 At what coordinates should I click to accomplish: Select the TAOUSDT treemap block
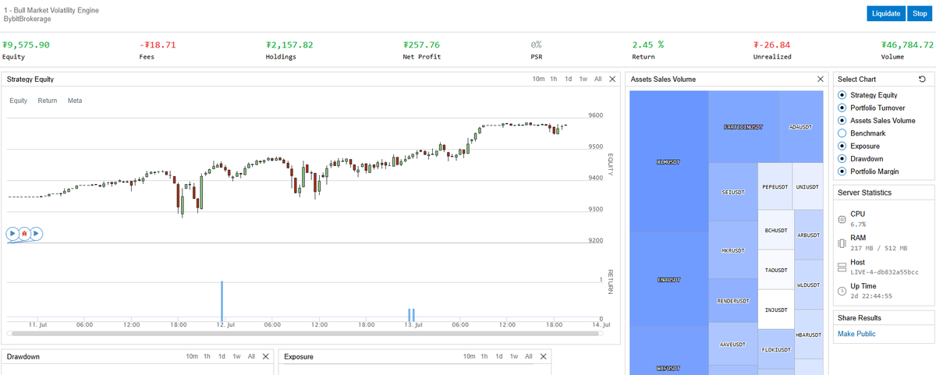[x=776, y=270]
